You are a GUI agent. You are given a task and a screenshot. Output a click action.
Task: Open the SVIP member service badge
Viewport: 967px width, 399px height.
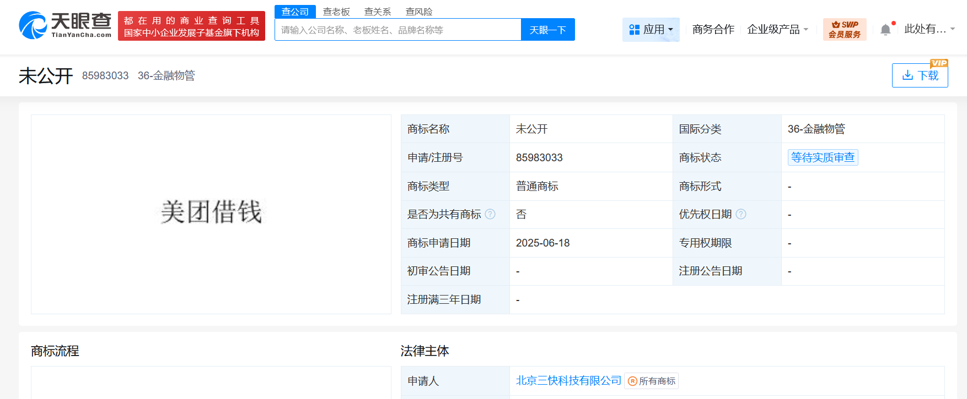(844, 29)
